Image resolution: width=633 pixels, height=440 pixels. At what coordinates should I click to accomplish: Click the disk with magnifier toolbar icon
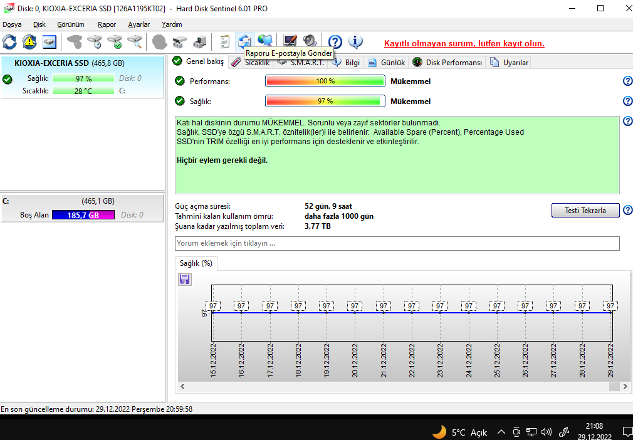pos(135,41)
